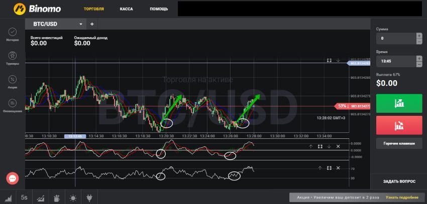Change the 5s timeframe setting
The image size is (427, 204).
pyautogui.click(x=24, y=197)
